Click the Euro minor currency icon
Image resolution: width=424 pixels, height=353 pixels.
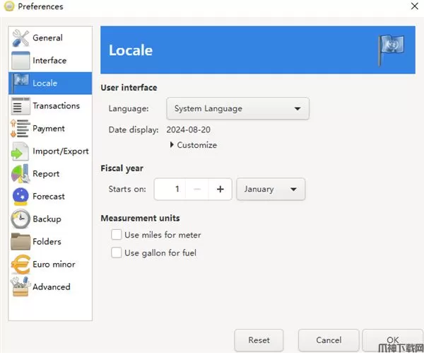20,264
